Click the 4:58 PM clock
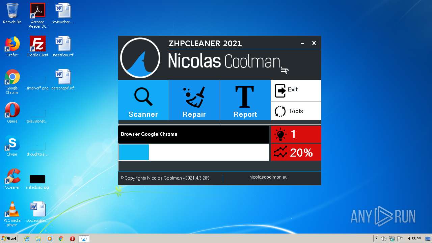This screenshot has width=432, height=243. [414, 239]
